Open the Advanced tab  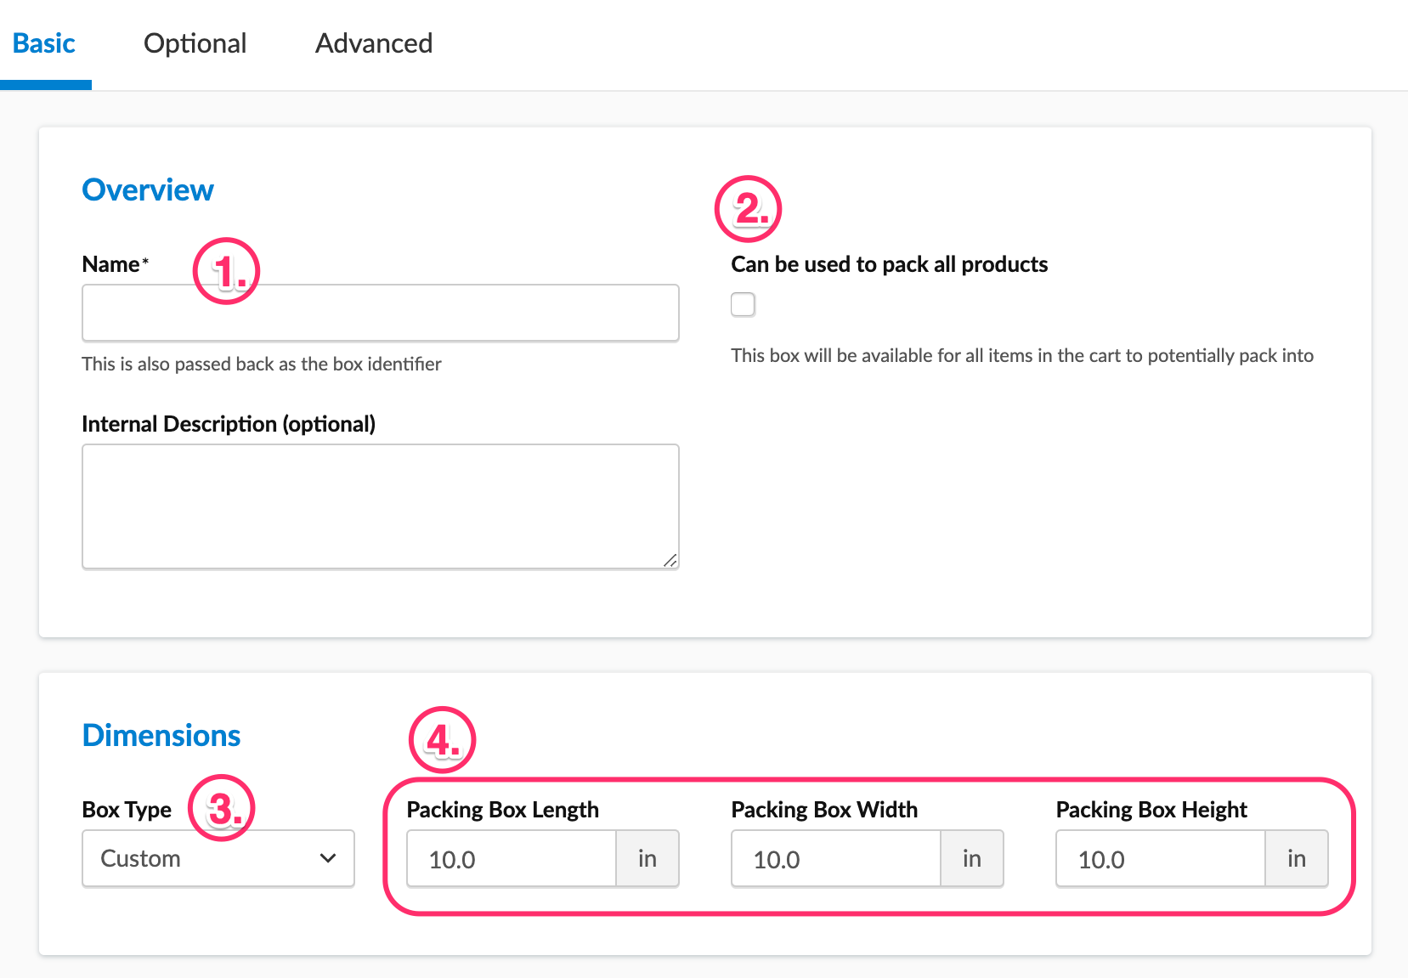374,43
